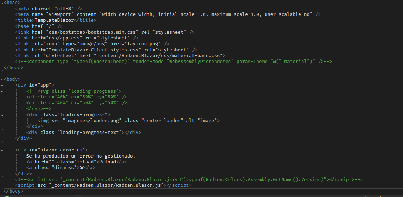
Task: Click the loading-progress-text class value
Action: (x=90, y=133)
